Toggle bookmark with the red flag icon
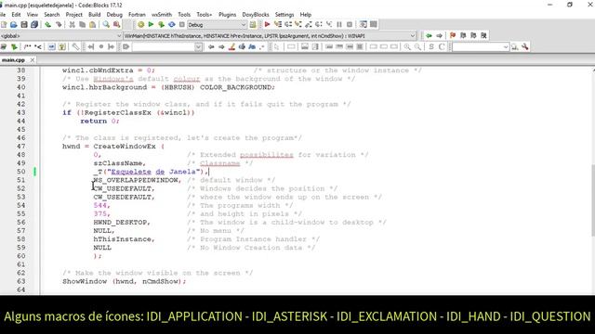595x334 pixels. (453, 35)
